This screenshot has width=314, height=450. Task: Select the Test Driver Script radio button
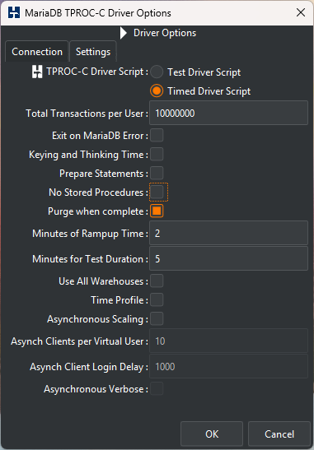point(157,72)
